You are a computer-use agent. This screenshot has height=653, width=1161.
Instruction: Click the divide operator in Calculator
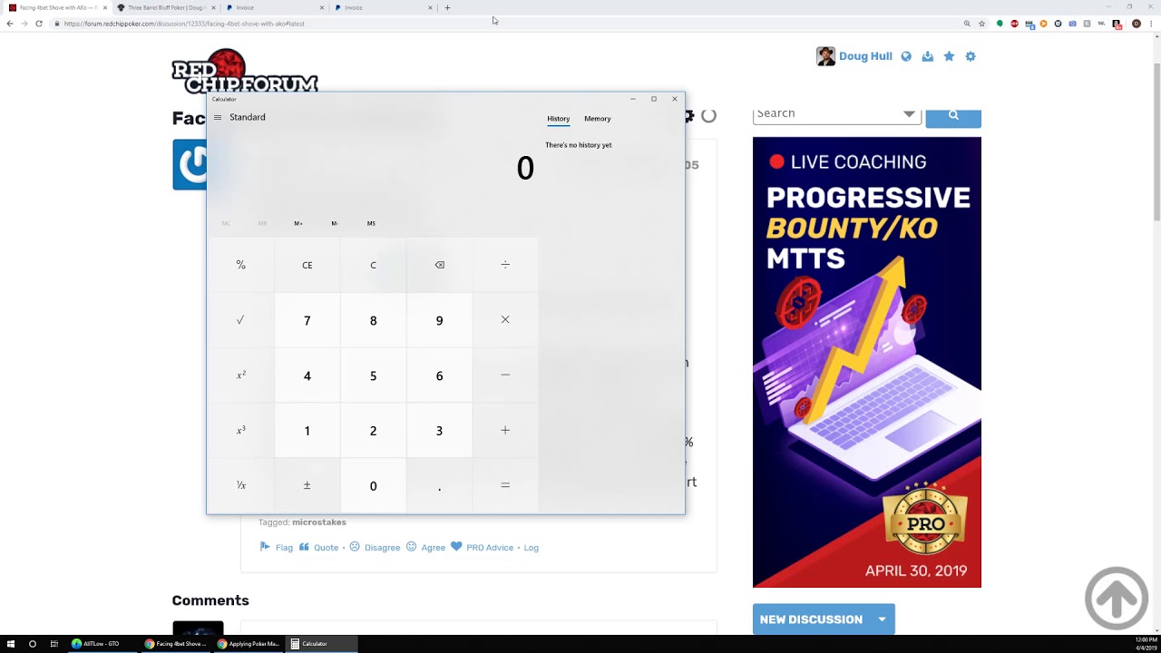505,265
